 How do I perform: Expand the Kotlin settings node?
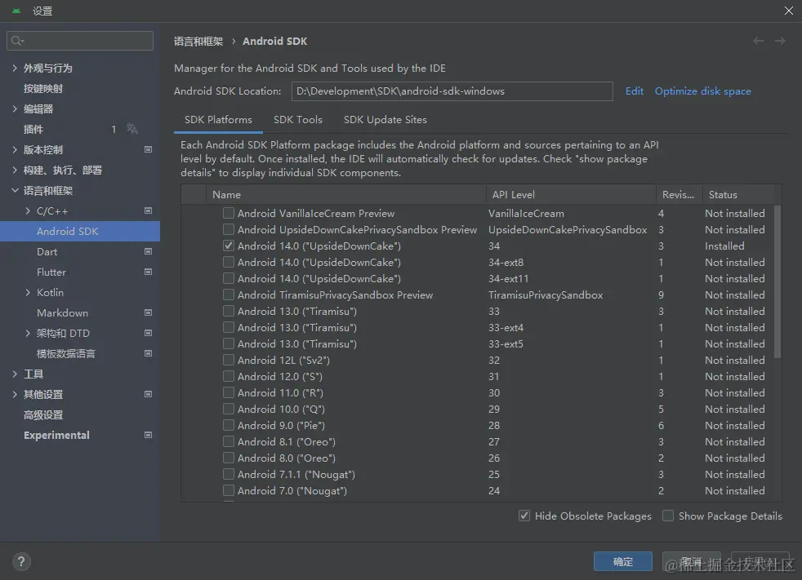tap(29, 292)
